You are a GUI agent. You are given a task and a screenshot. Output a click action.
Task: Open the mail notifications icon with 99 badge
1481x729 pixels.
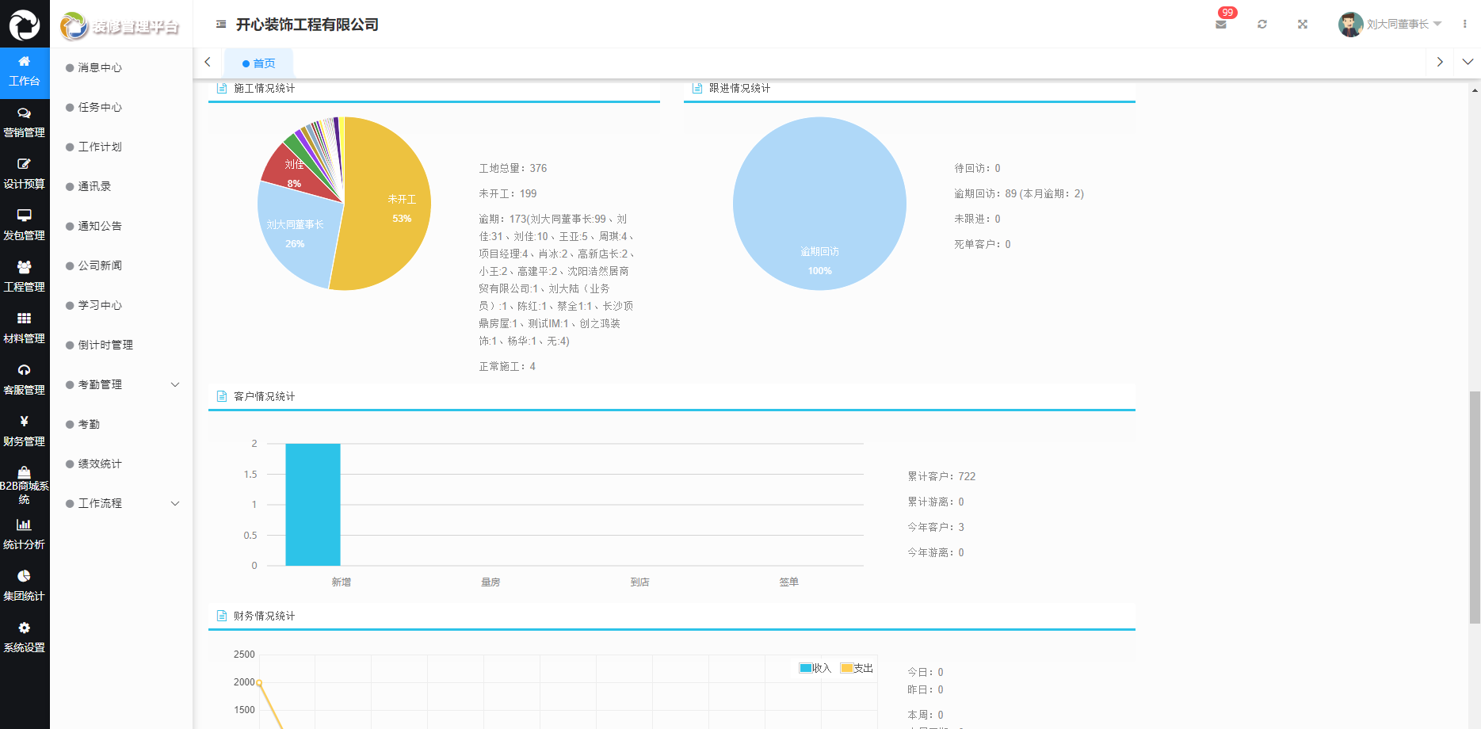coord(1221,25)
